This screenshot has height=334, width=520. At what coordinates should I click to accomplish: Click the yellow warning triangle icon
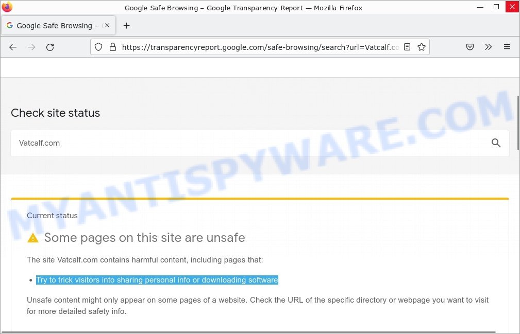click(x=33, y=238)
